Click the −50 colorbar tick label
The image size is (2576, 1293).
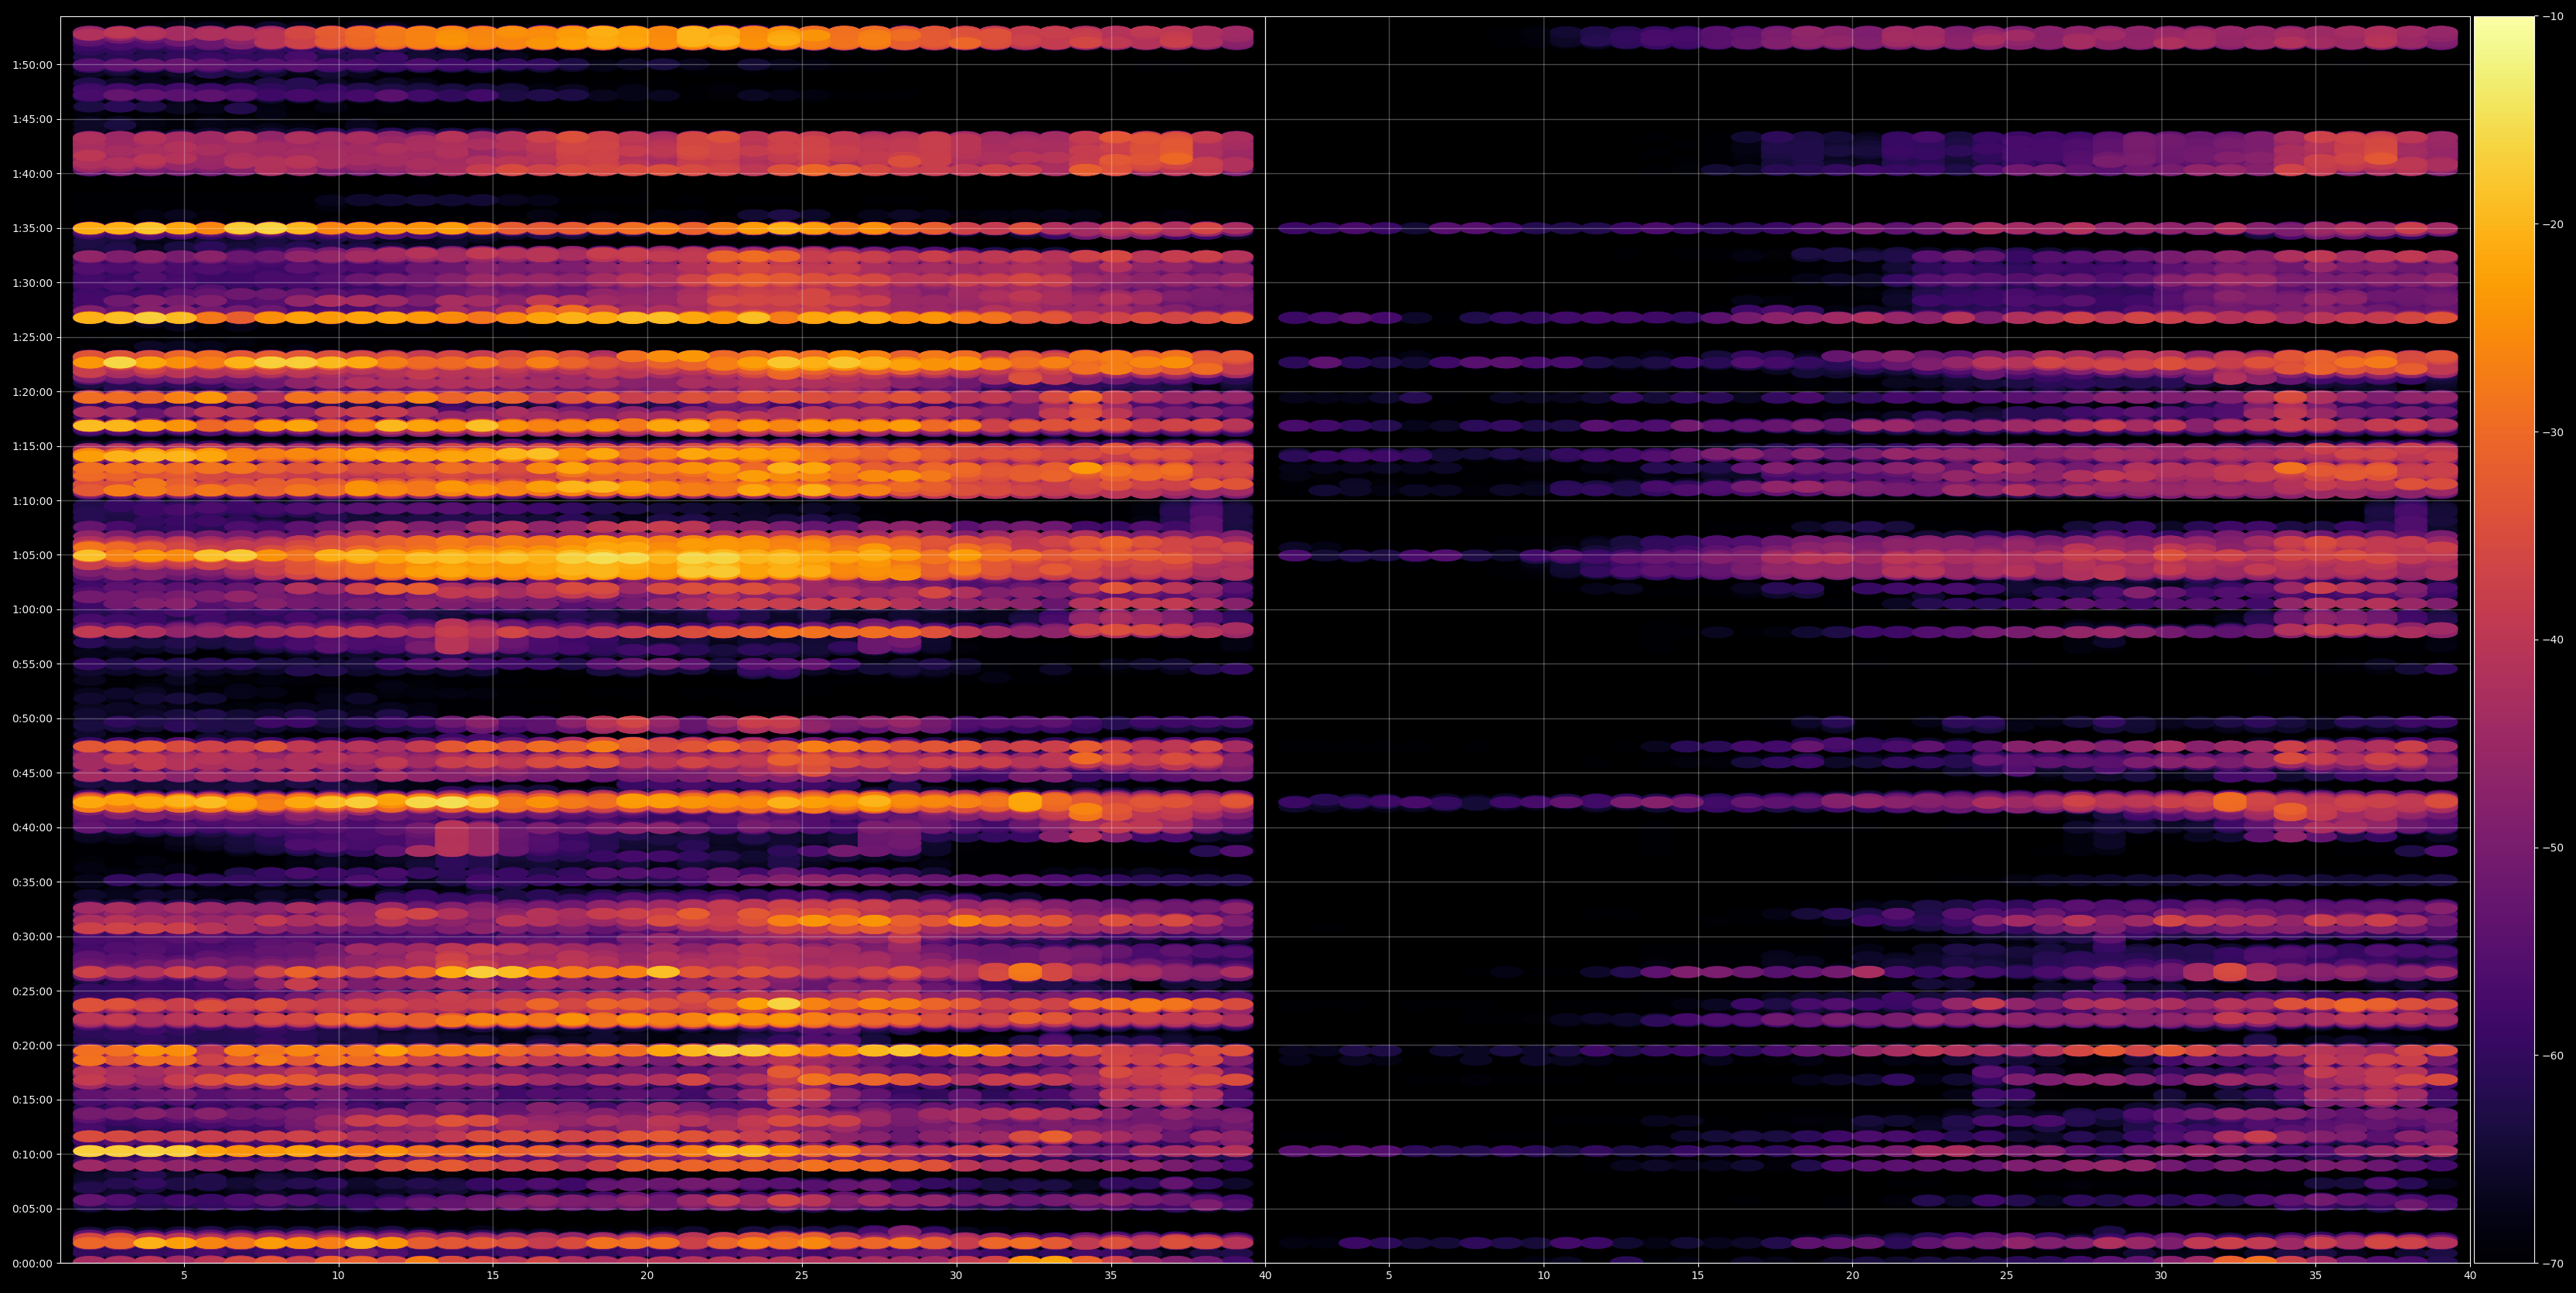pyautogui.click(x=2553, y=848)
